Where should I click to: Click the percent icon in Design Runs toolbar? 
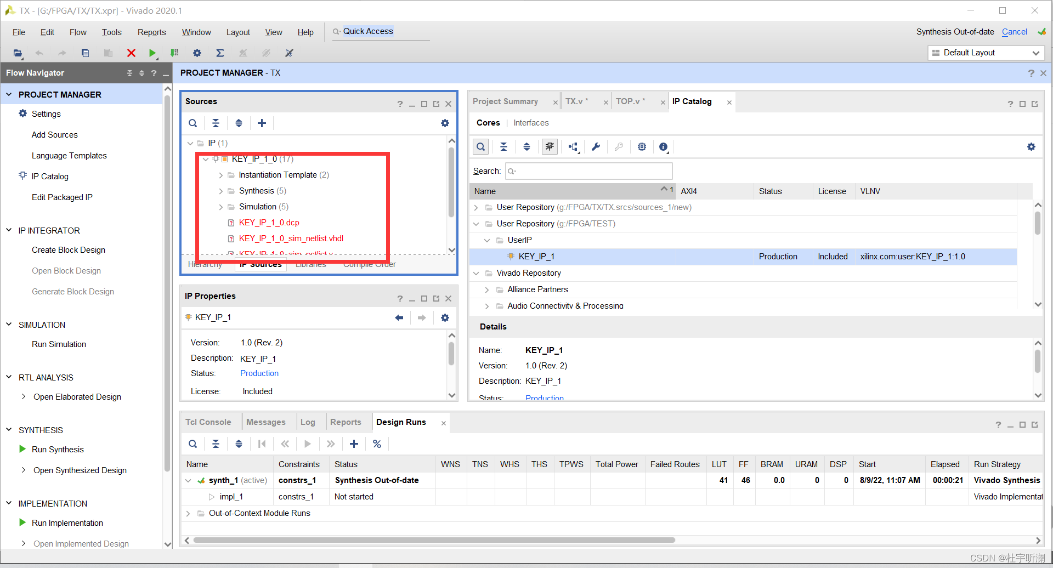(377, 444)
